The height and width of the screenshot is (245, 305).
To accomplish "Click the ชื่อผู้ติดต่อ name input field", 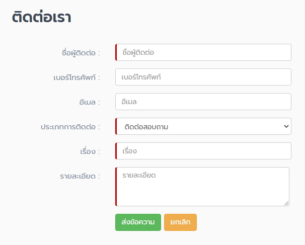I will click(203, 52).
